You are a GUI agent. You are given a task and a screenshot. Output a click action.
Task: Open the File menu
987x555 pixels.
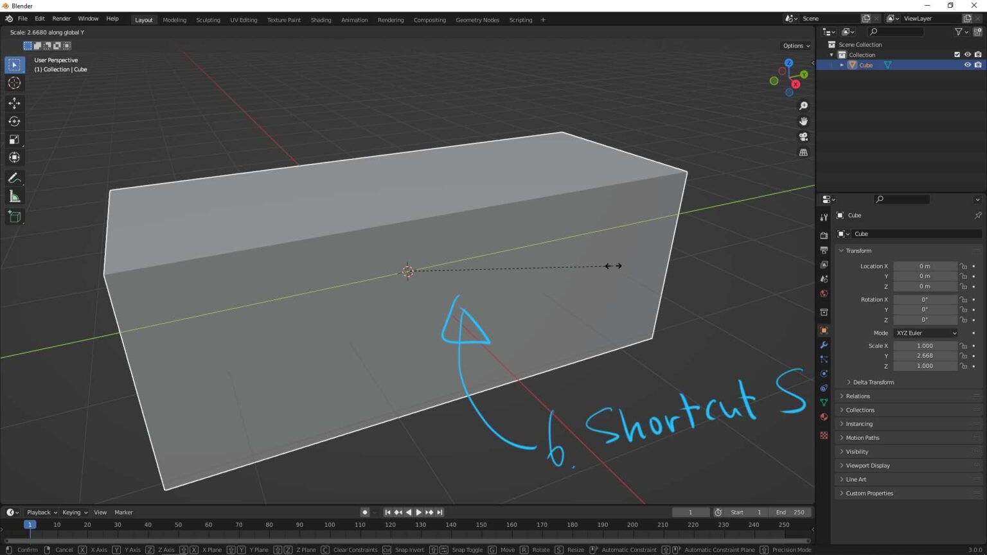pos(22,19)
